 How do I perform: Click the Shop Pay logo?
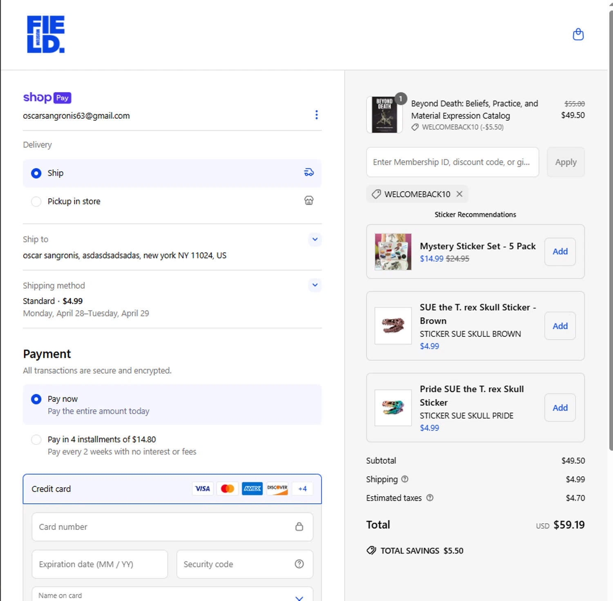[x=47, y=98]
